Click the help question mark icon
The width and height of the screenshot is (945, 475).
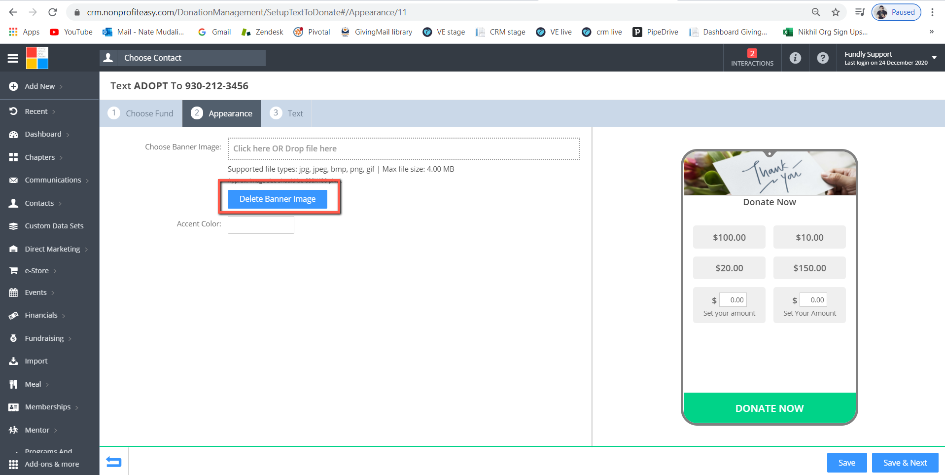pos(822,58)
